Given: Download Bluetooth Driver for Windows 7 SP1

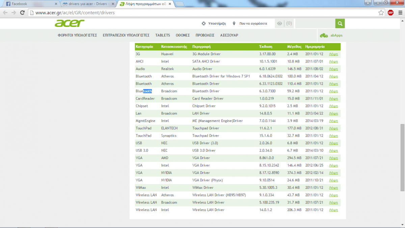Looking at the screenshot, I should (333, 76).
